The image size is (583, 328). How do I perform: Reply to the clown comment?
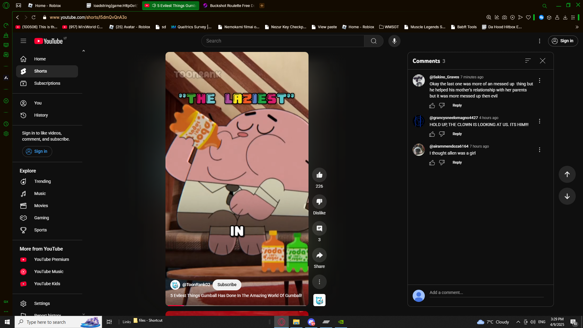coord(457,134)
